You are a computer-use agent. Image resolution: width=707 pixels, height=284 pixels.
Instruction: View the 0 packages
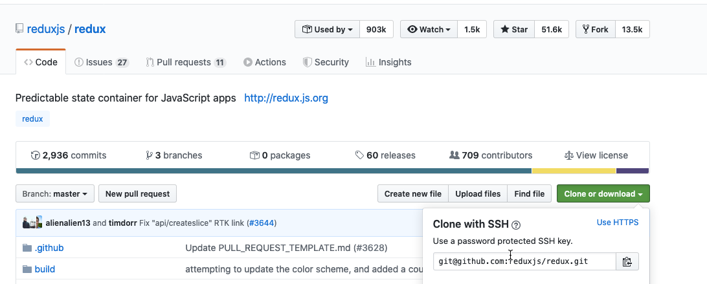click(x=280, y=155)
